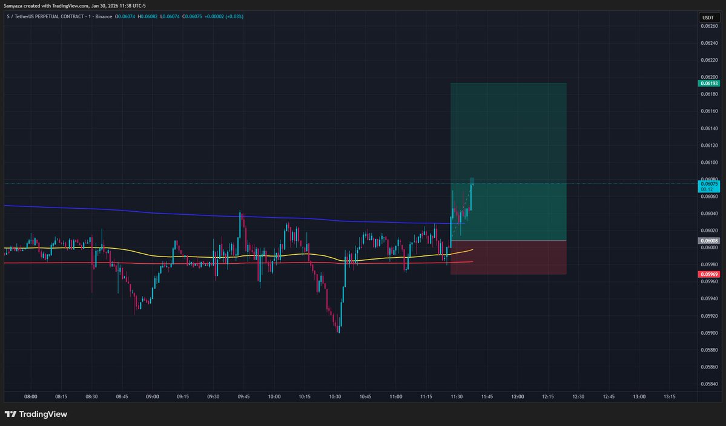Viewport: 726px width, 426px height.
Task: Click the high value H0.06082 in legend
Action: (x=147, y=17)
